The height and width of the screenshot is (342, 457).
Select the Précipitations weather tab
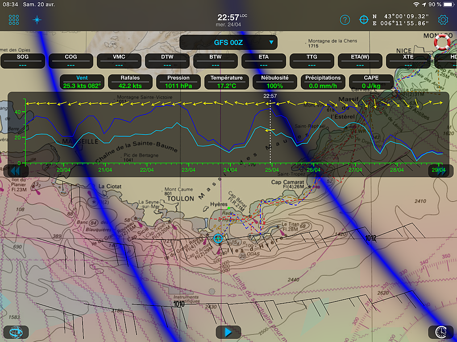pos(323,82)
